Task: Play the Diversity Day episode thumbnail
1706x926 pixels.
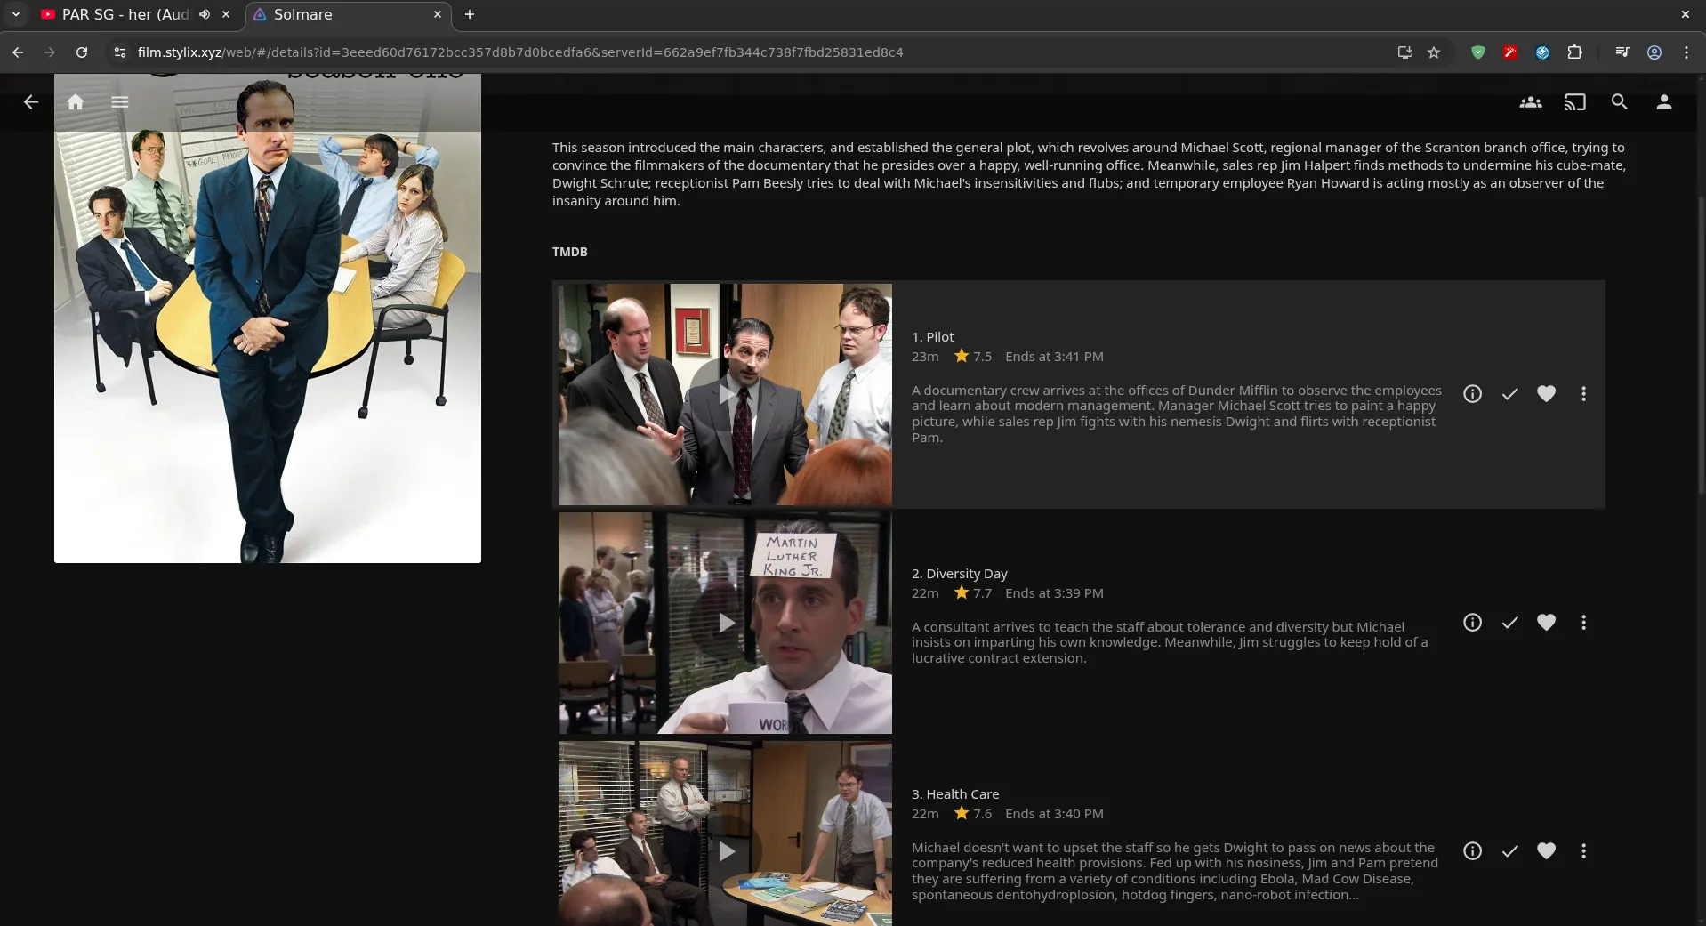Action: pos(726,623)
